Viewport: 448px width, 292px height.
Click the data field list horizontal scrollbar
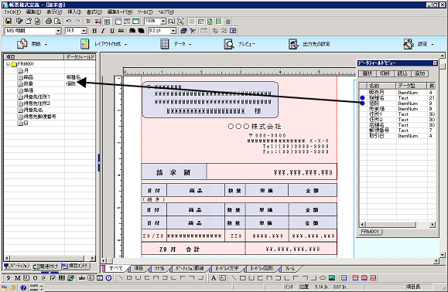[x=398, y=225]
